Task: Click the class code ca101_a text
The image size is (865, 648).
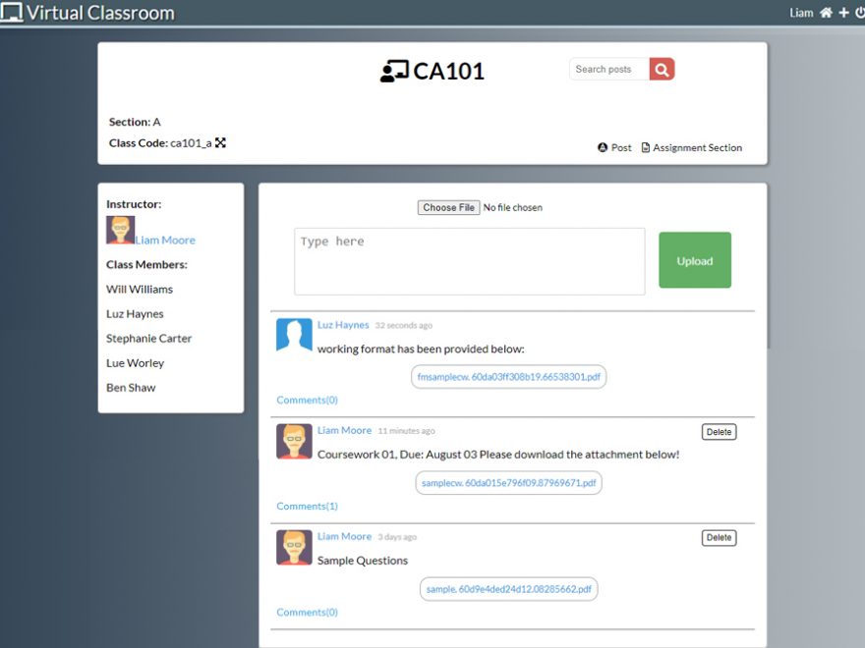Action: pyautogui.click(x=191, y=143)
